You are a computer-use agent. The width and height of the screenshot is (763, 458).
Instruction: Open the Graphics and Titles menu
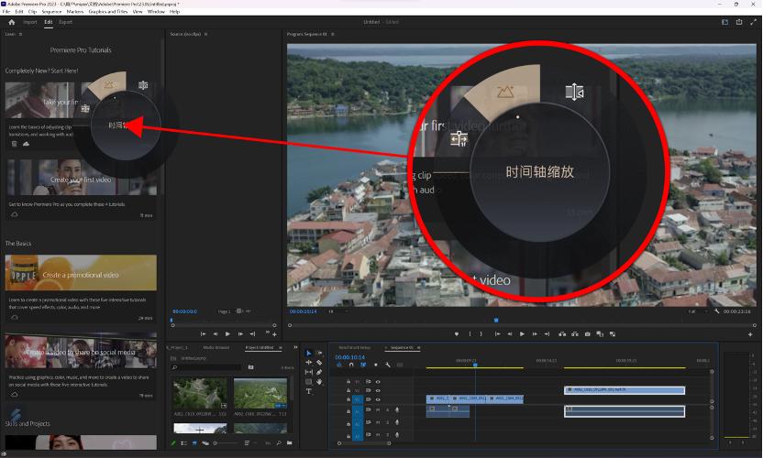108,11
